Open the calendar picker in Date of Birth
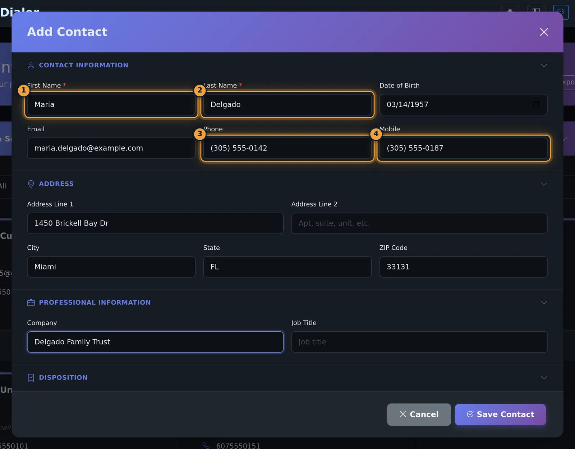 [x=536, y=104]
